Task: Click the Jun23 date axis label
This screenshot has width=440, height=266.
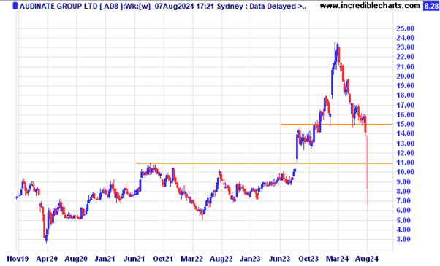Action: click(279, 259)
